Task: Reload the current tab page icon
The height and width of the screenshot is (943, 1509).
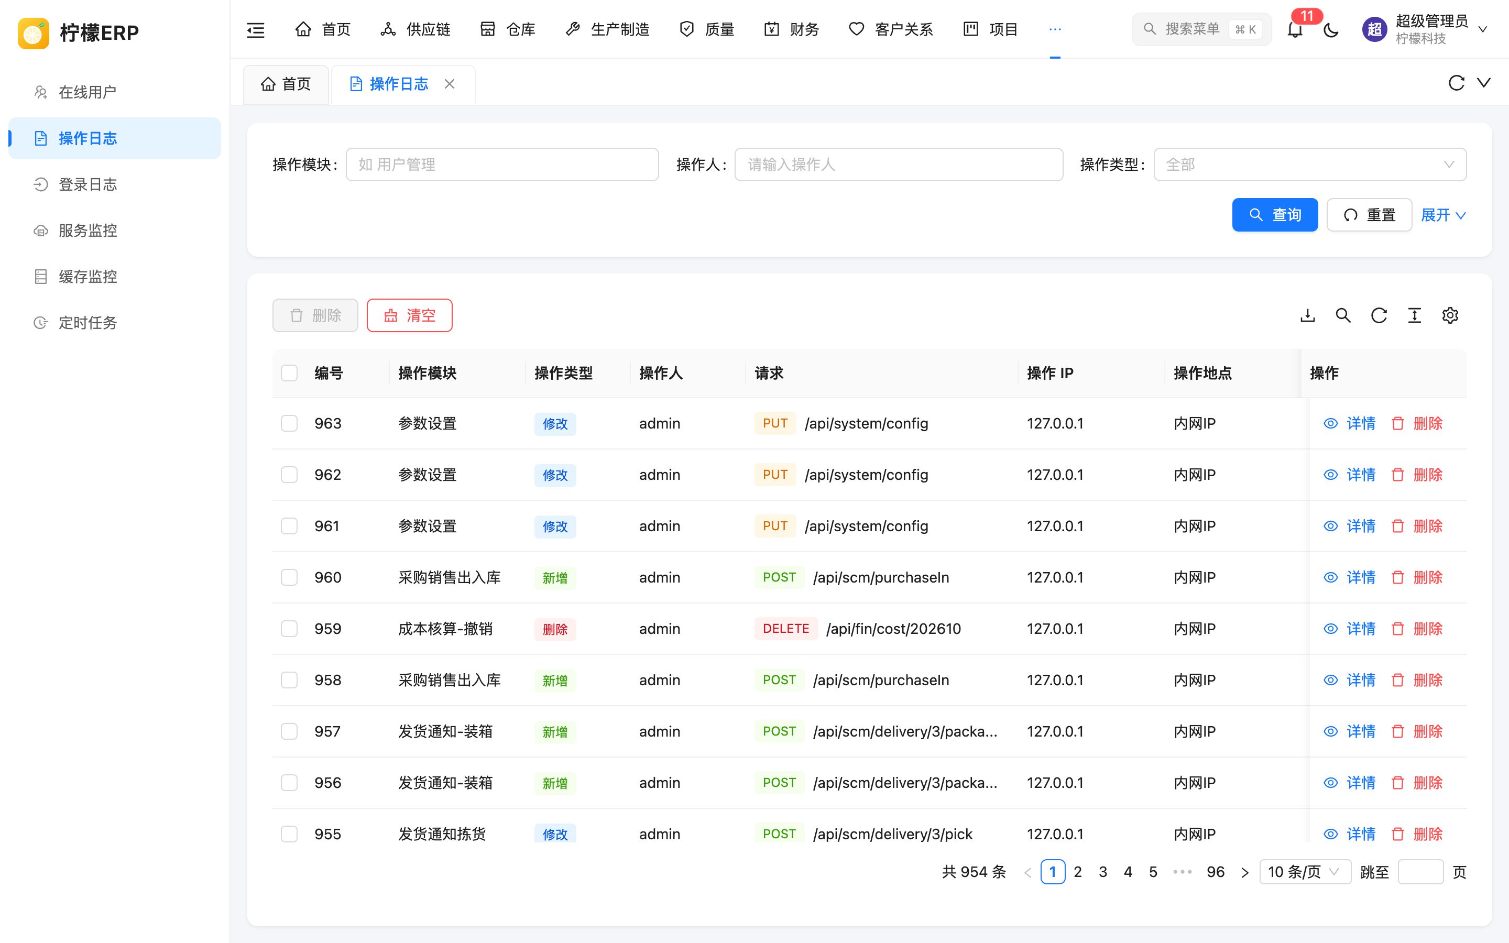Action: (x=1456, y=83)
